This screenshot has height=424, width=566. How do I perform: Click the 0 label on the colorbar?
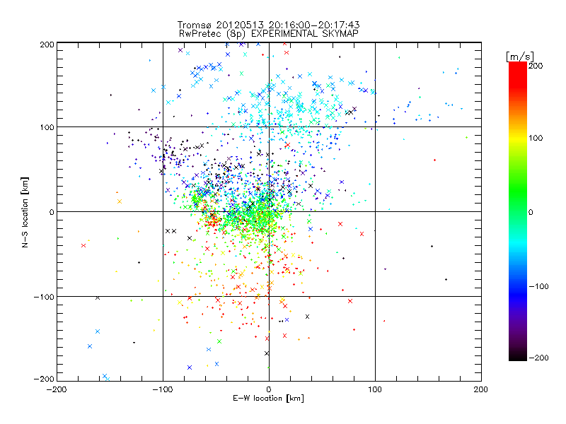click(x=531, y=213)
